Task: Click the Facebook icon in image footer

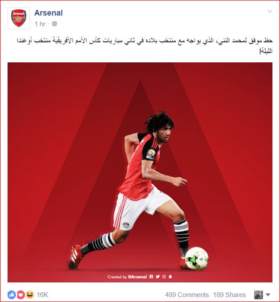Action: pyautogui.click(x=151, y=277)
